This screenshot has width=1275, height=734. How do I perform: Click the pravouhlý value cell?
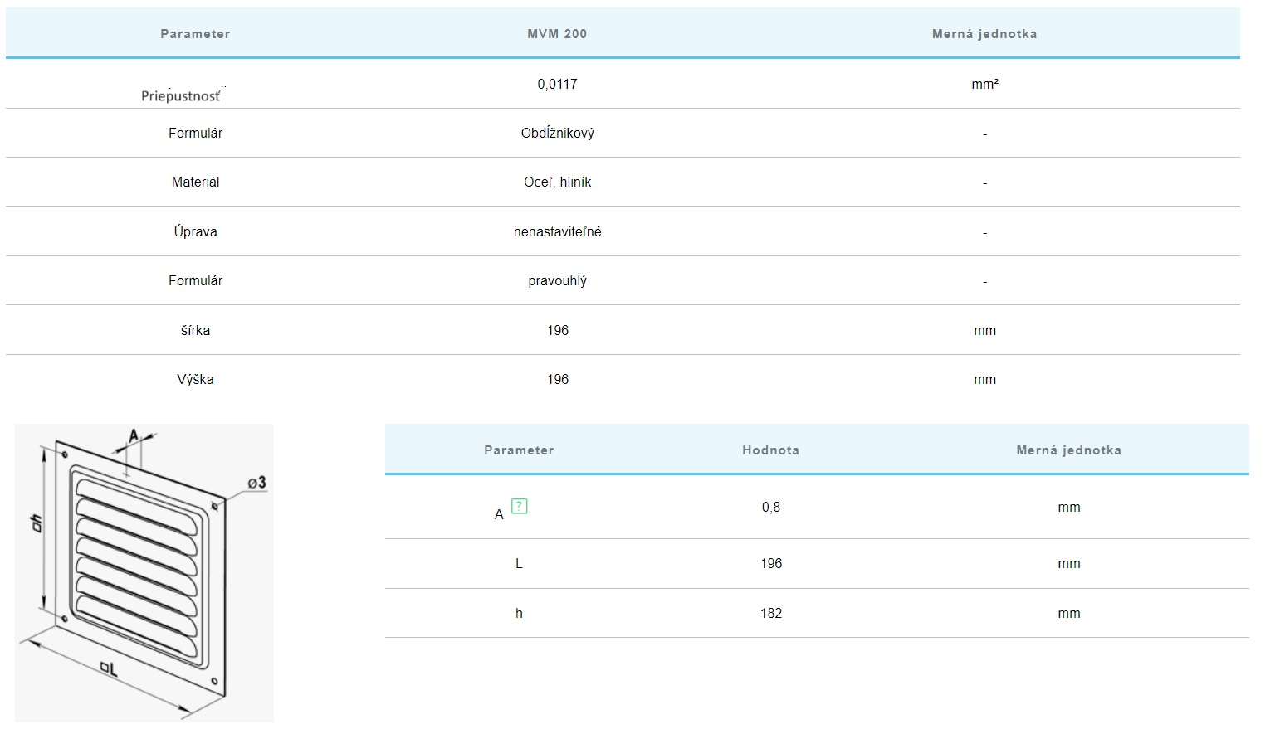pyautogui.click(x=557, y=280)
